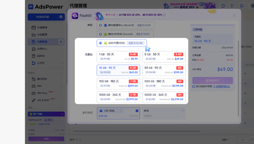The width and height of the screenshot is (254, 144).
Task: Select the 5 GB · 30 天 package
Action: point(164,57)
